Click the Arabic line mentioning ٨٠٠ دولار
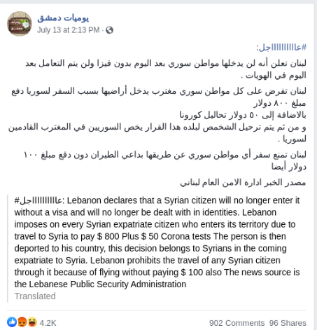The image size is (317, 330). tap(280, 103)
